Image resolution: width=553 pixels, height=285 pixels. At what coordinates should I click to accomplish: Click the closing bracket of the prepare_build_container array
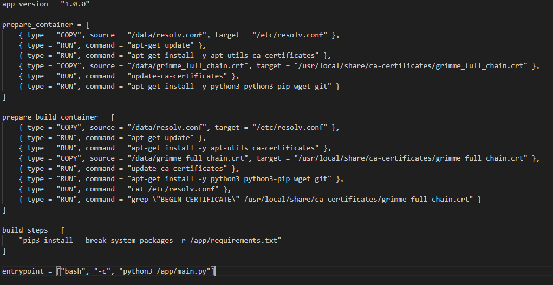point(4,210)
